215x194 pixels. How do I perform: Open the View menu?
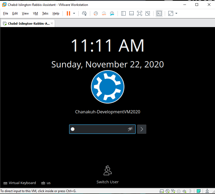click(25, 13)
